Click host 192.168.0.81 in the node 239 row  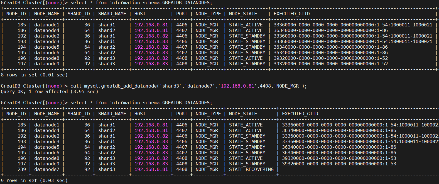(151, 169)
